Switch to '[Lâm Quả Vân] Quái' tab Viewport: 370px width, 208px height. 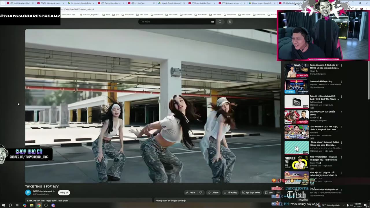[201, 3]
